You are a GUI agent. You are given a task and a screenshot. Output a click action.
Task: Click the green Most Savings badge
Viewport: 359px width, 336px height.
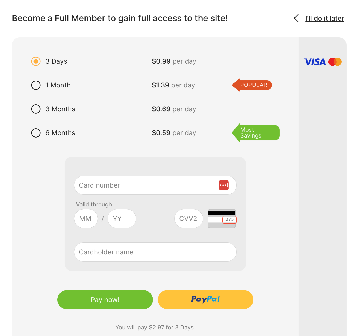[x=256, y=133]
